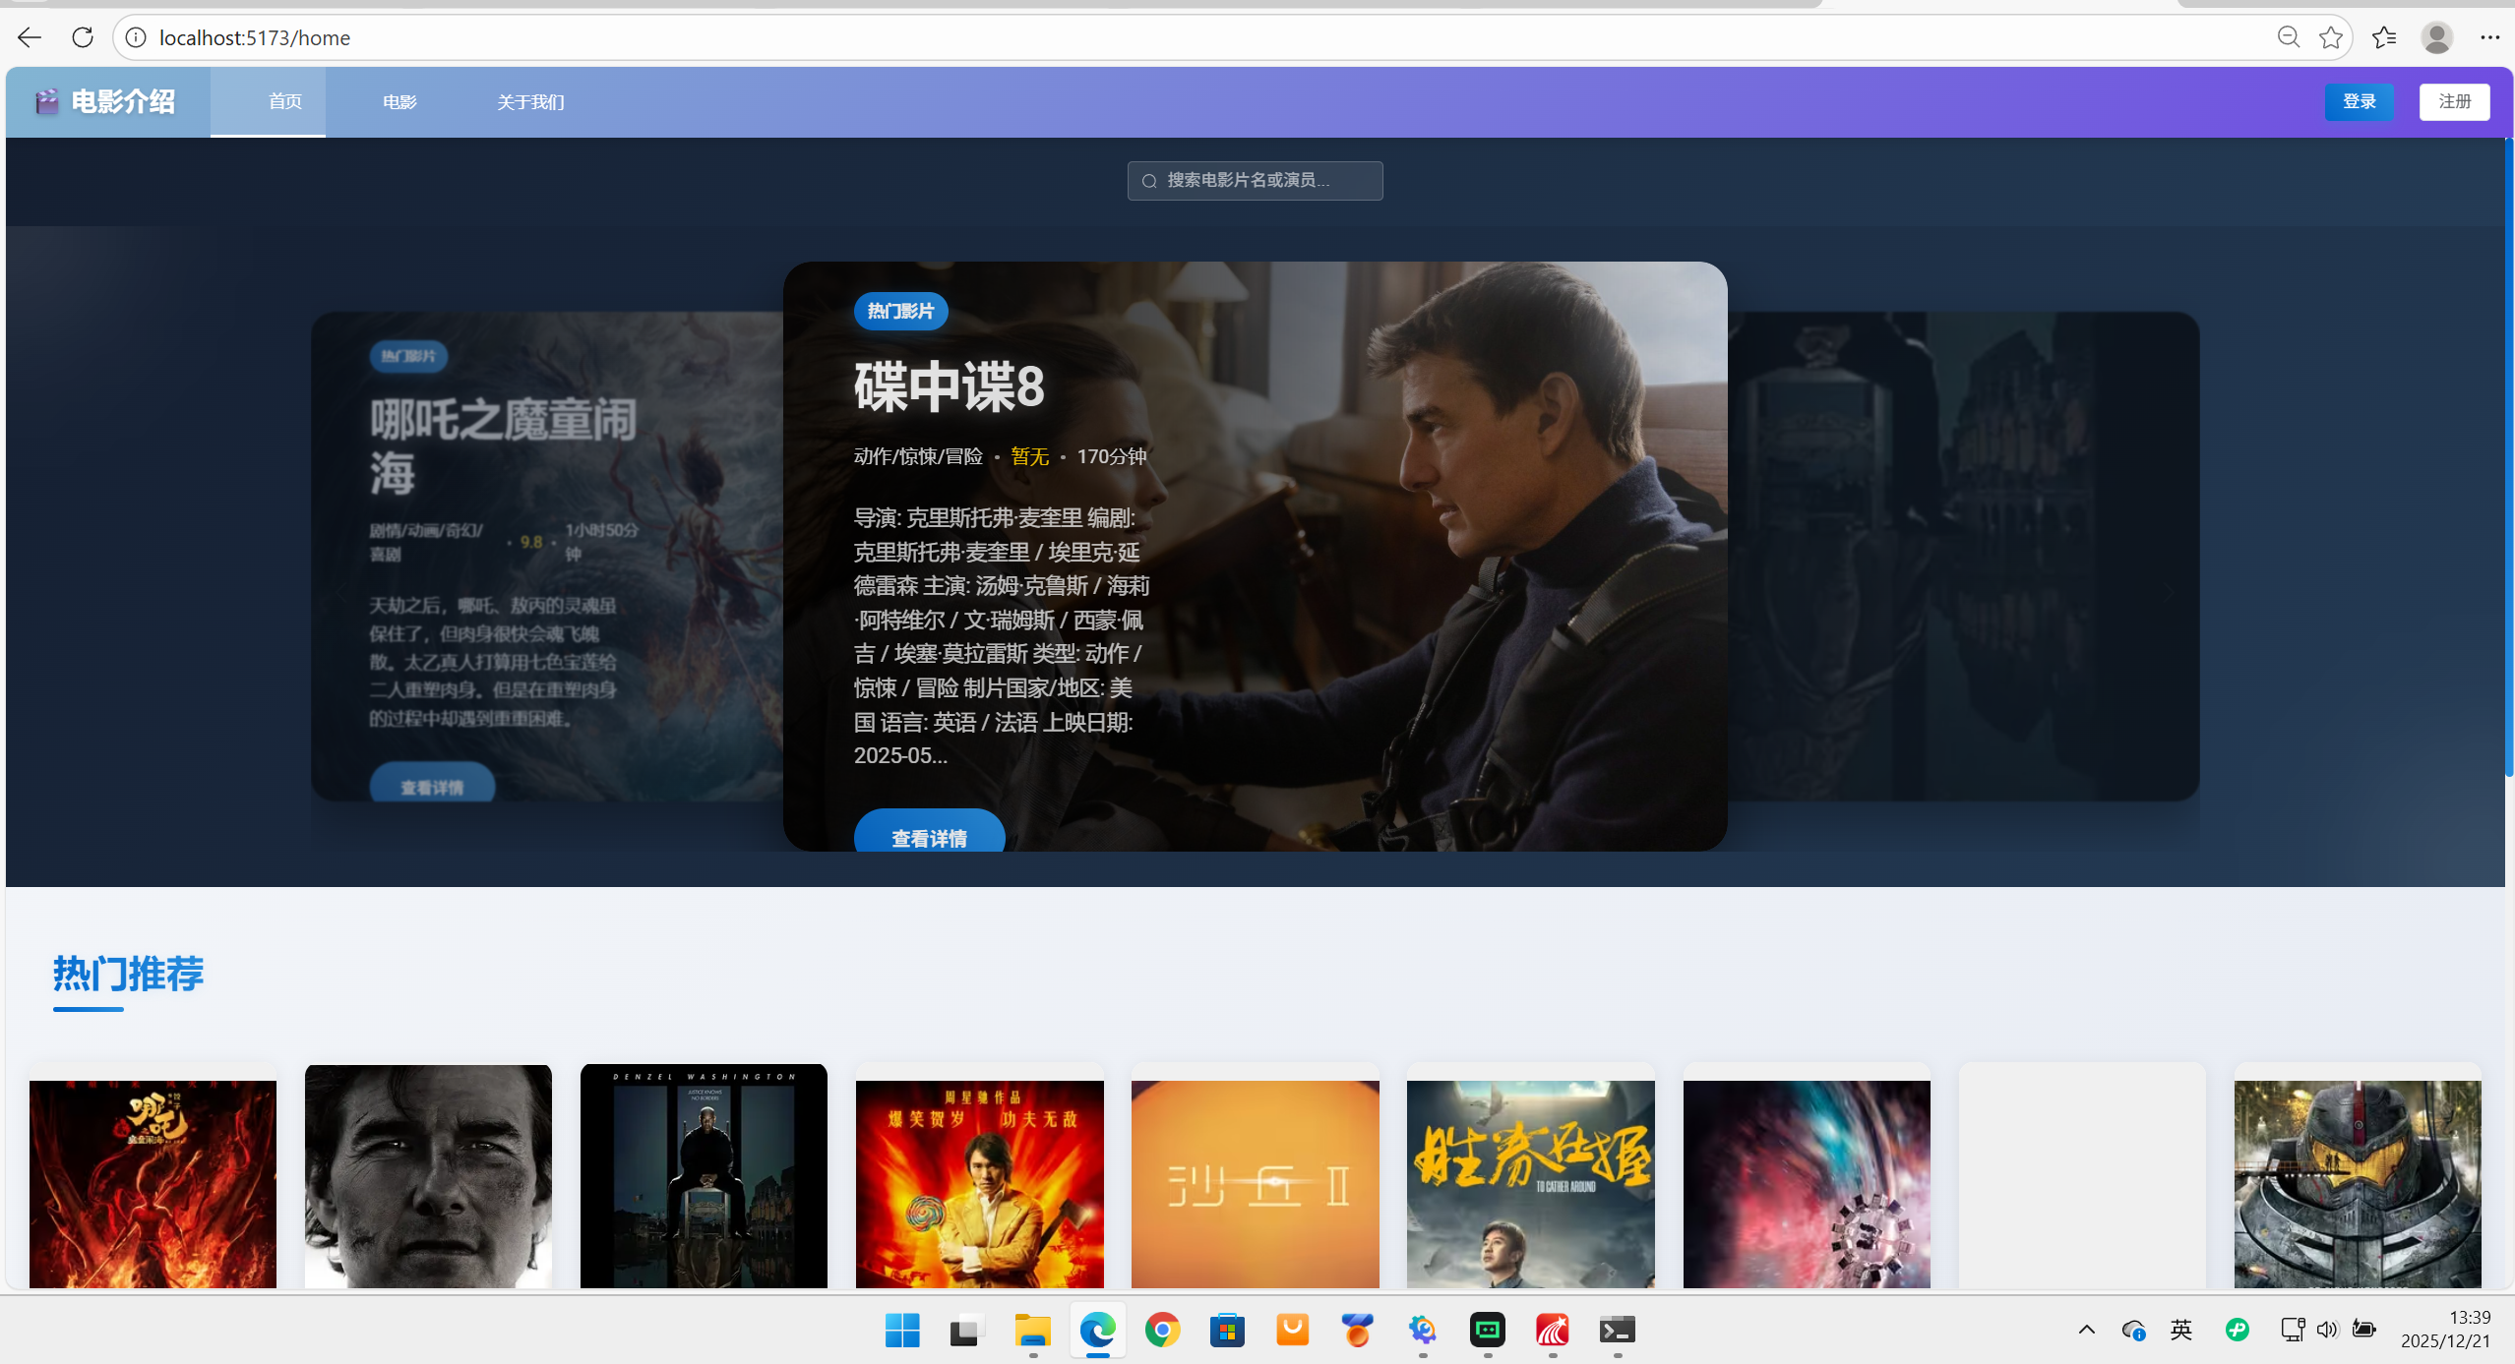Open the zoom magnifier in address bar
Image resolution: width=2515 pixels, height=1364 pixels.
(x=2289, y=38)
